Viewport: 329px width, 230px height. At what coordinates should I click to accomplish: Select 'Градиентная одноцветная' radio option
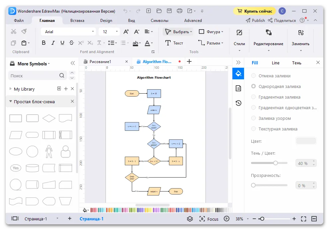point(253,108)
